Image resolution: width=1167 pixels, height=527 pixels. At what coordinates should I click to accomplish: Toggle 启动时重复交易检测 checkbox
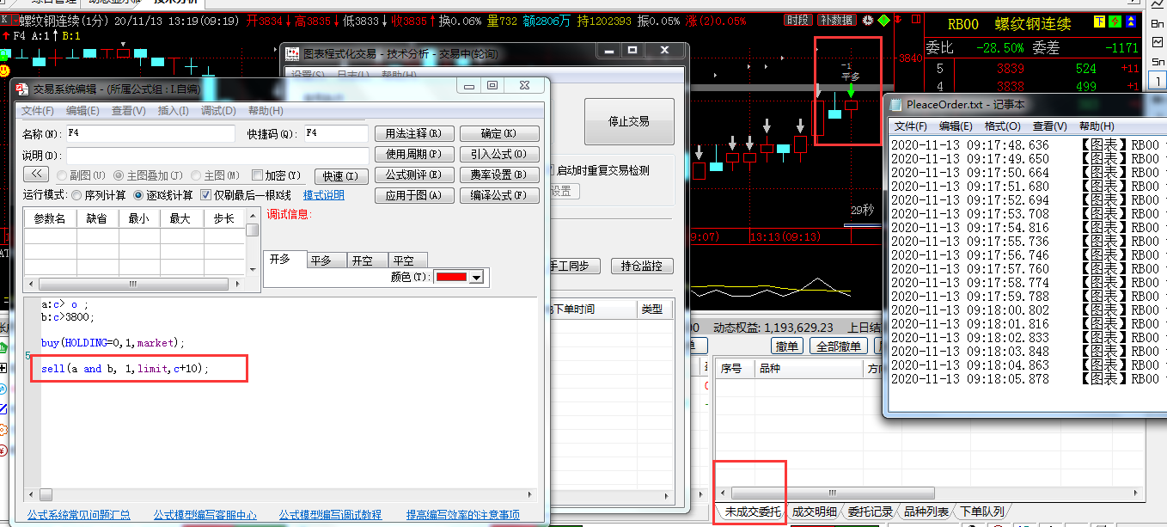(550, 171)
